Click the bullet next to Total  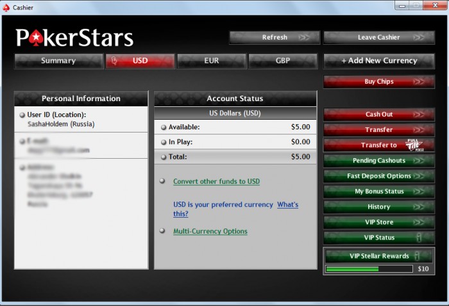click(x=164, y=157)
